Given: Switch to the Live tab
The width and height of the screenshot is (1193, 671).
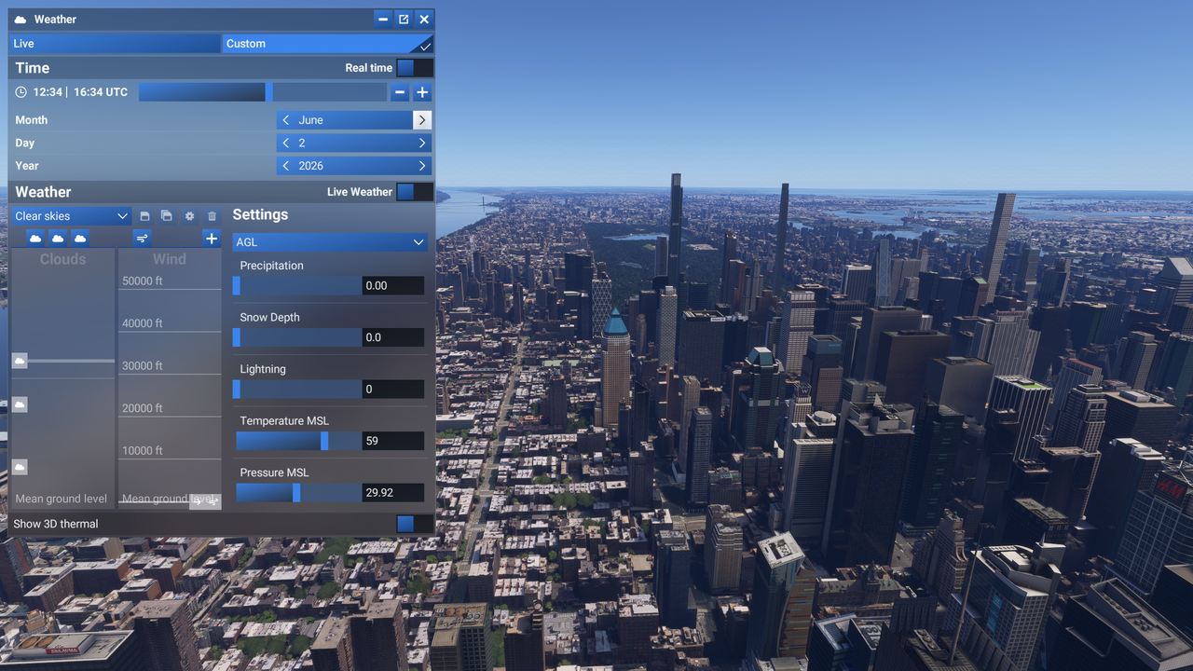Looking at the screenshot, I should 115,44.
